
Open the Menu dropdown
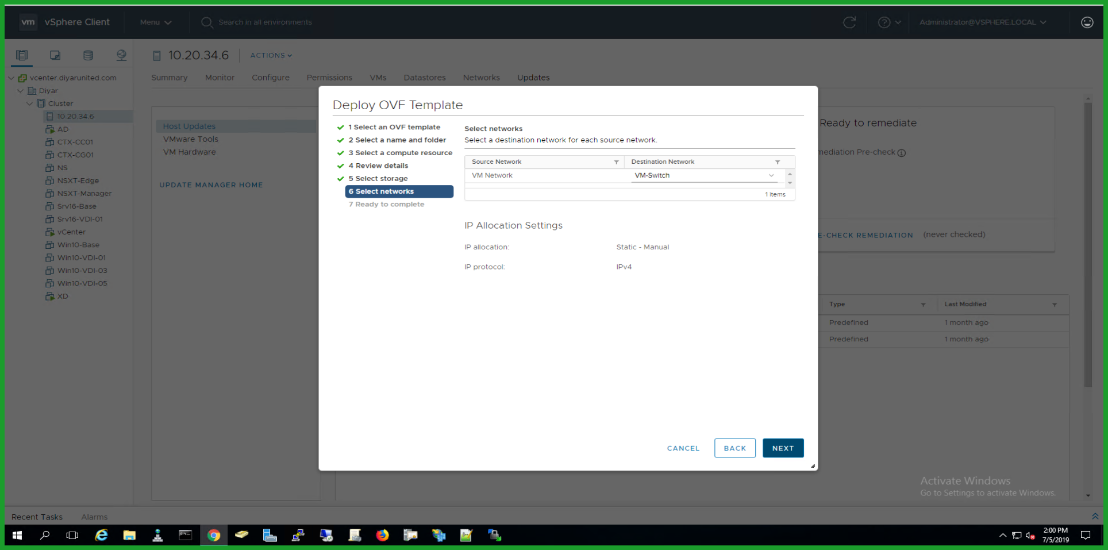coord(156,22)
